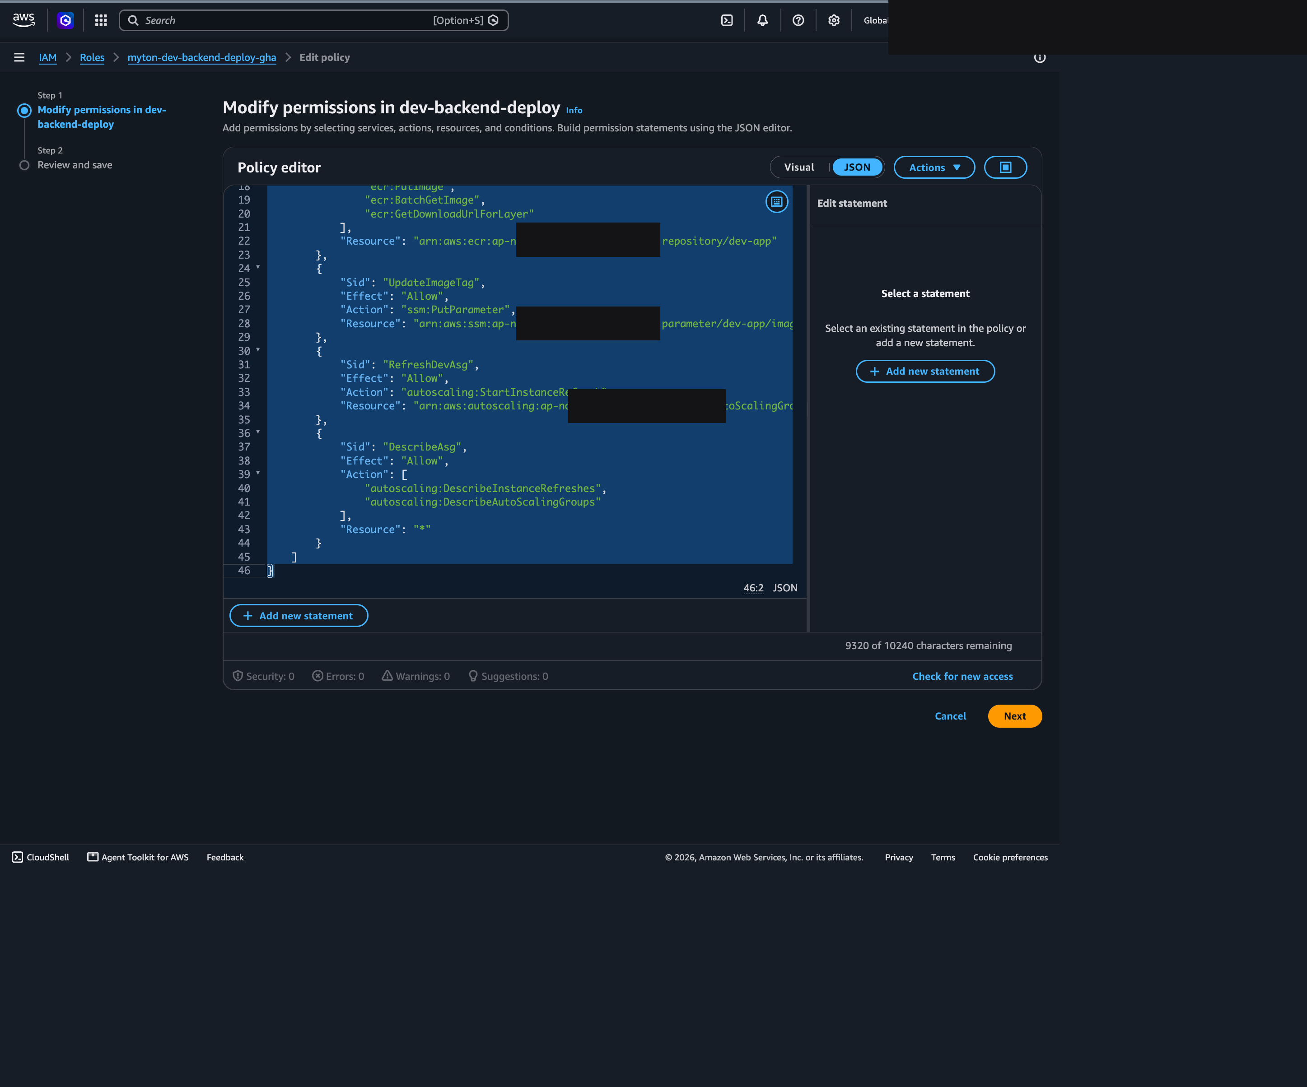Open the Feedback link in footer
1307x1087 pixels.
pyautogui.click(x=225, y=857)
